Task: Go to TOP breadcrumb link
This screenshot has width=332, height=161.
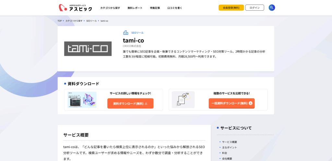Action: click(60, 21)
